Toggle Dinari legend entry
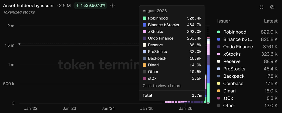The image size is (282, 113). pos(247,91)
